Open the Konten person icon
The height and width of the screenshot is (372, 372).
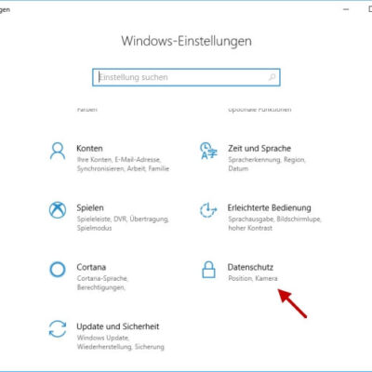tap(58, 151)
